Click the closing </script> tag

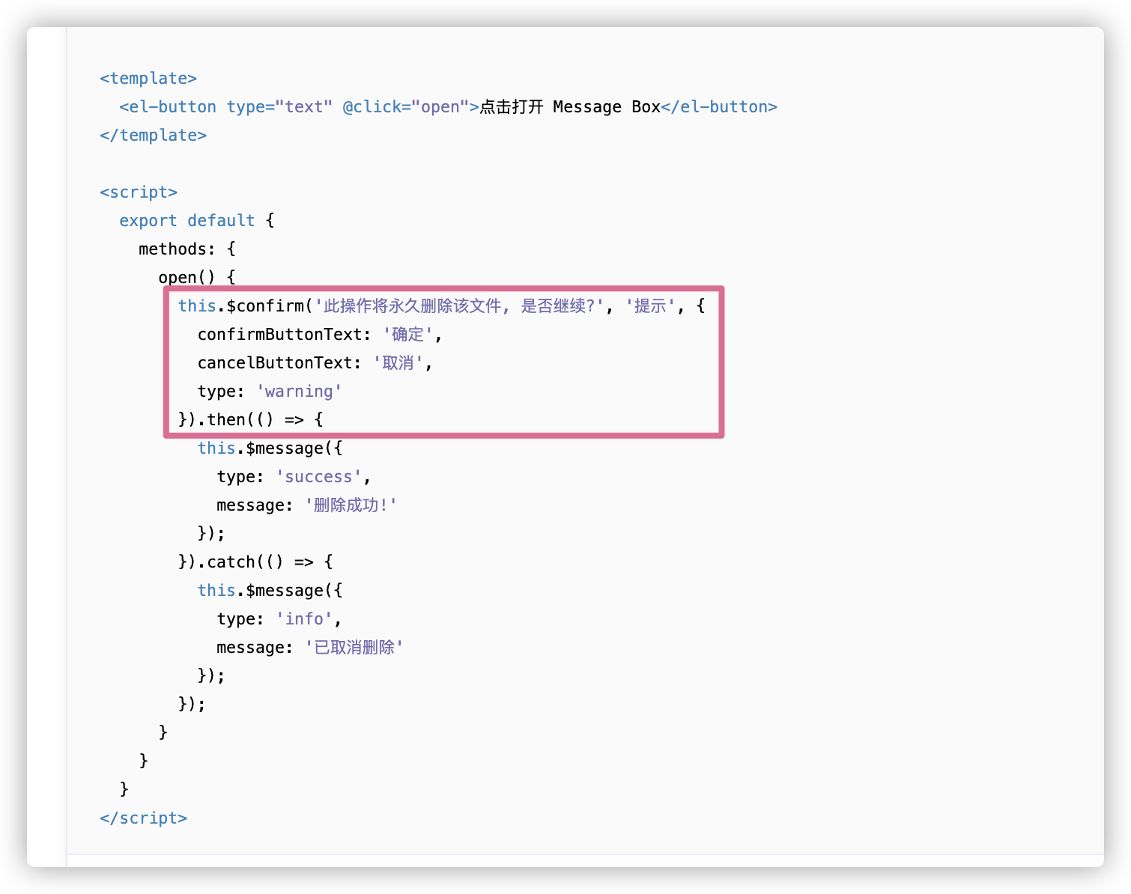point(143,818)
